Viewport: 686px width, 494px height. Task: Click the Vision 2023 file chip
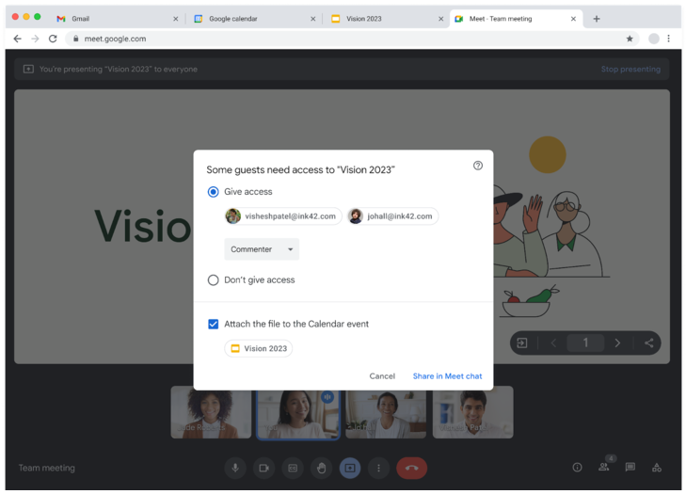point(259,349)
